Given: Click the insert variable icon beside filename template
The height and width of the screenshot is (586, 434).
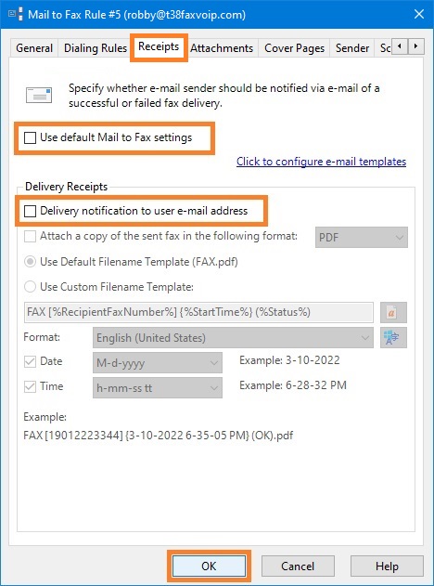Looking at the screenshot, I should click(x=393, y=312).
